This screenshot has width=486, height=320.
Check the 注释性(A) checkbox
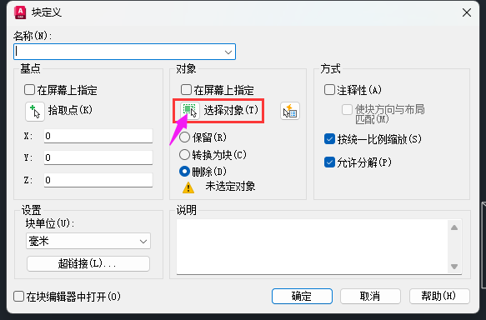pos(329,90)
